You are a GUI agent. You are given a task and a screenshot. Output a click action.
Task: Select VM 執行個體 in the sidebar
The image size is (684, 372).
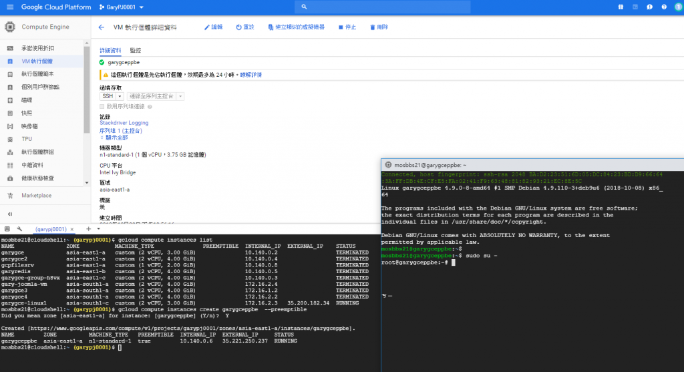[x=37, y=61]
